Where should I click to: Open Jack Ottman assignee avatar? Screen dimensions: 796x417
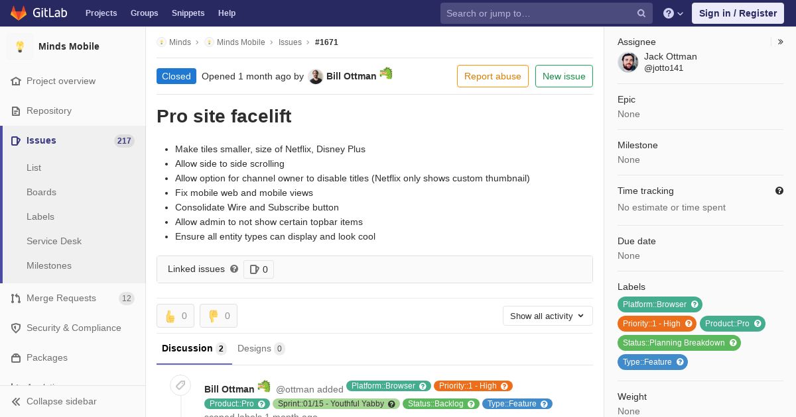(628, 62)
